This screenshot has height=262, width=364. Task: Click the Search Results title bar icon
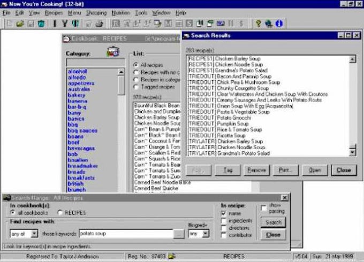(x=186, y=35)
